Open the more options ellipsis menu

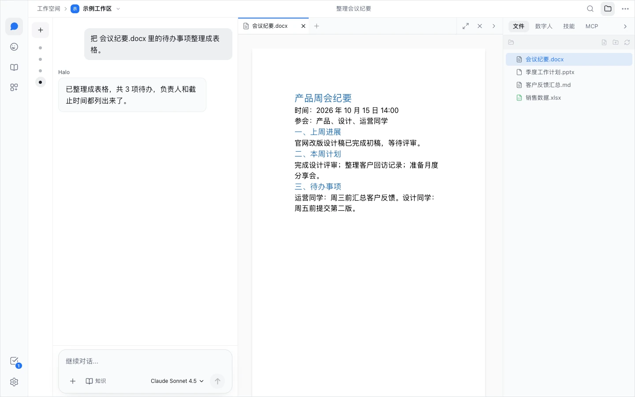point(625,9)
